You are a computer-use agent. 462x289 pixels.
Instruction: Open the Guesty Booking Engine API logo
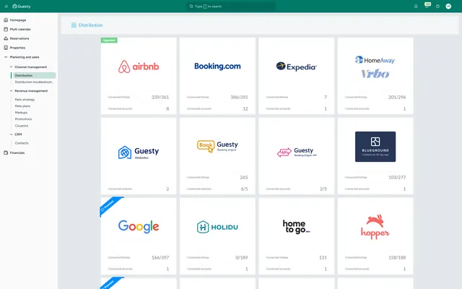pyautogui.click(x=297, y=152)
